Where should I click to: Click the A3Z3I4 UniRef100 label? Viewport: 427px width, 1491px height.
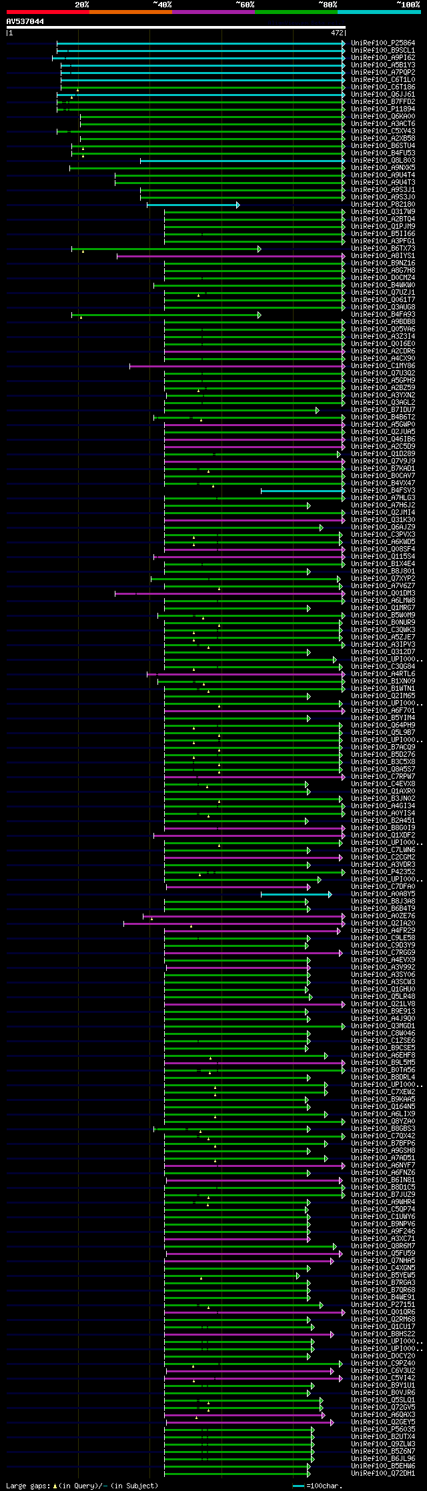coord(383,337)
